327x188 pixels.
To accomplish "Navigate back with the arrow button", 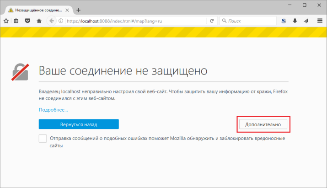I will click(x=52, y=21).
